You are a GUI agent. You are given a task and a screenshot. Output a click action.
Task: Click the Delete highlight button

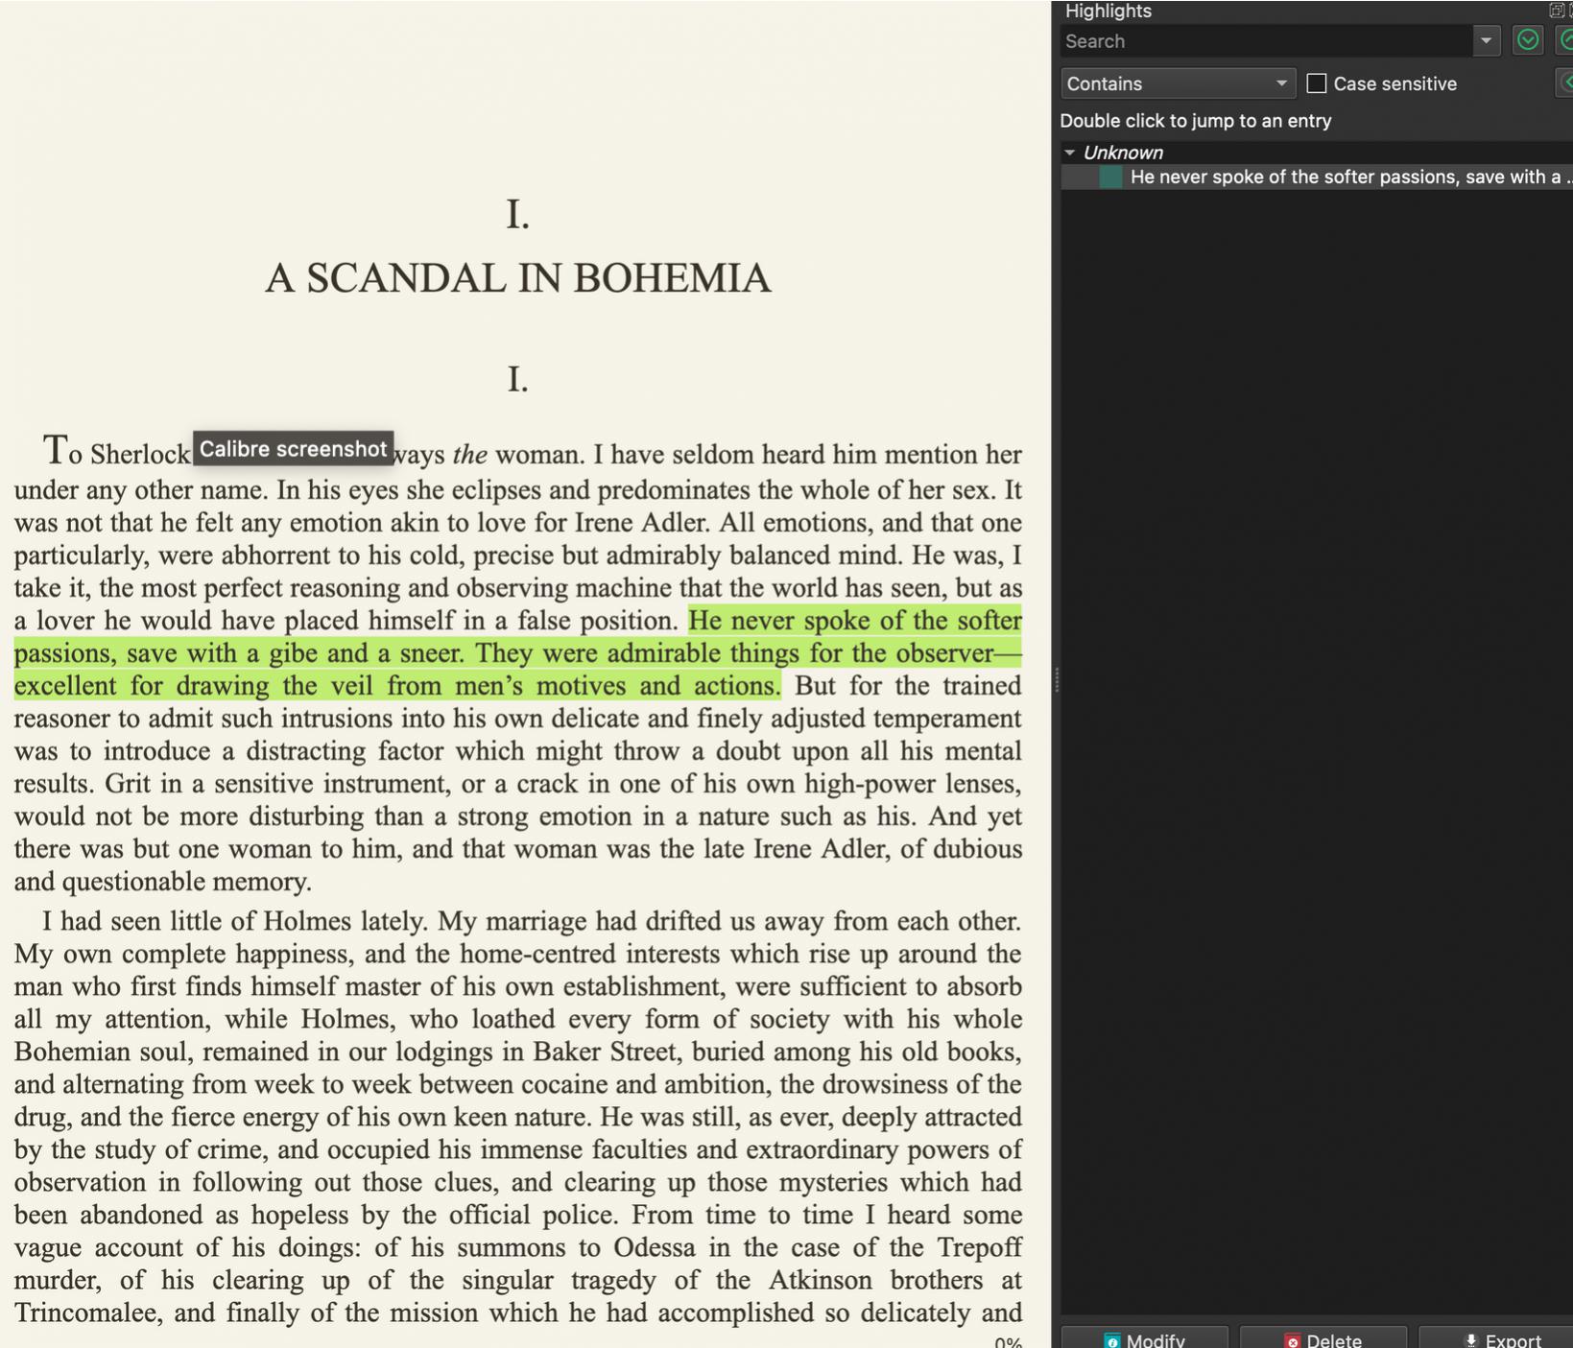[1323, 1338]
